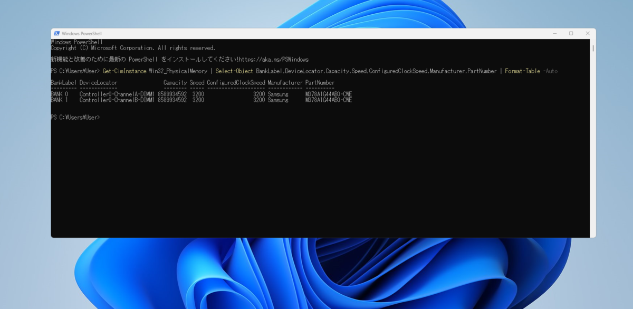Click the '-Auto' parameter text
Screen dimensions: 633x309
click(550, 71)
